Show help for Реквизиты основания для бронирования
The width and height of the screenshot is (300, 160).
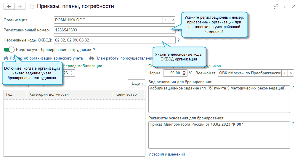(x=293, y=124)
